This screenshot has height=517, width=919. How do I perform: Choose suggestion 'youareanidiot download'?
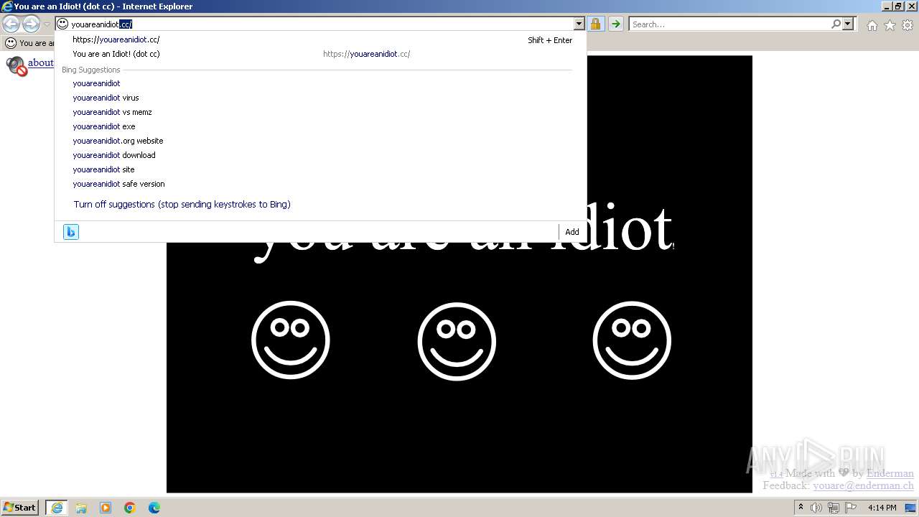[114, 155]
